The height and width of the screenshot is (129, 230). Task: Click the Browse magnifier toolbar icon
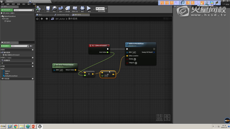pyautogui.click(x=54, y=9)
